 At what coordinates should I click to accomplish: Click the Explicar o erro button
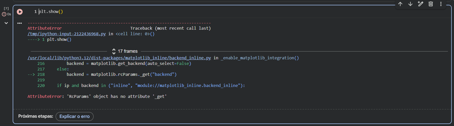(x=74, y=116)
